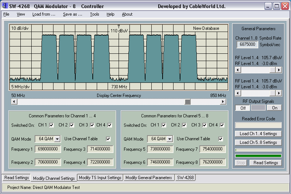This screenshot has width=291, height=194.
Task: Toggle CH 2 switch for Channel 1...4
Action: pyautogui.click(x=72, y=125)
